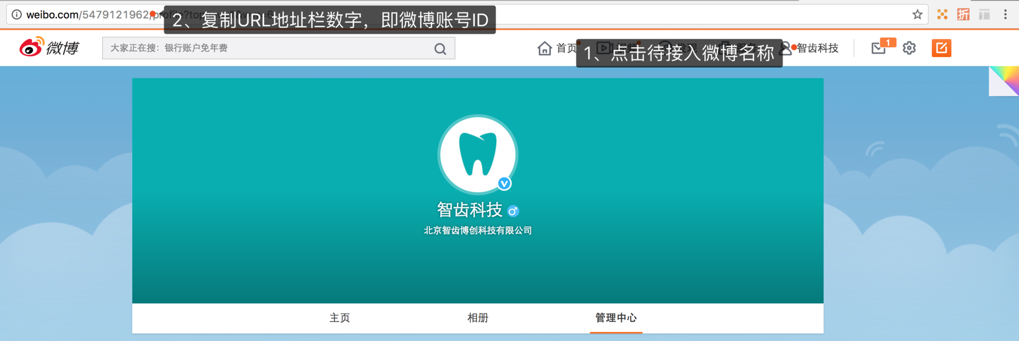This screenshot has width=1019, height=341.
Task: Click the profile title 智齿科技
Action: 470,210
